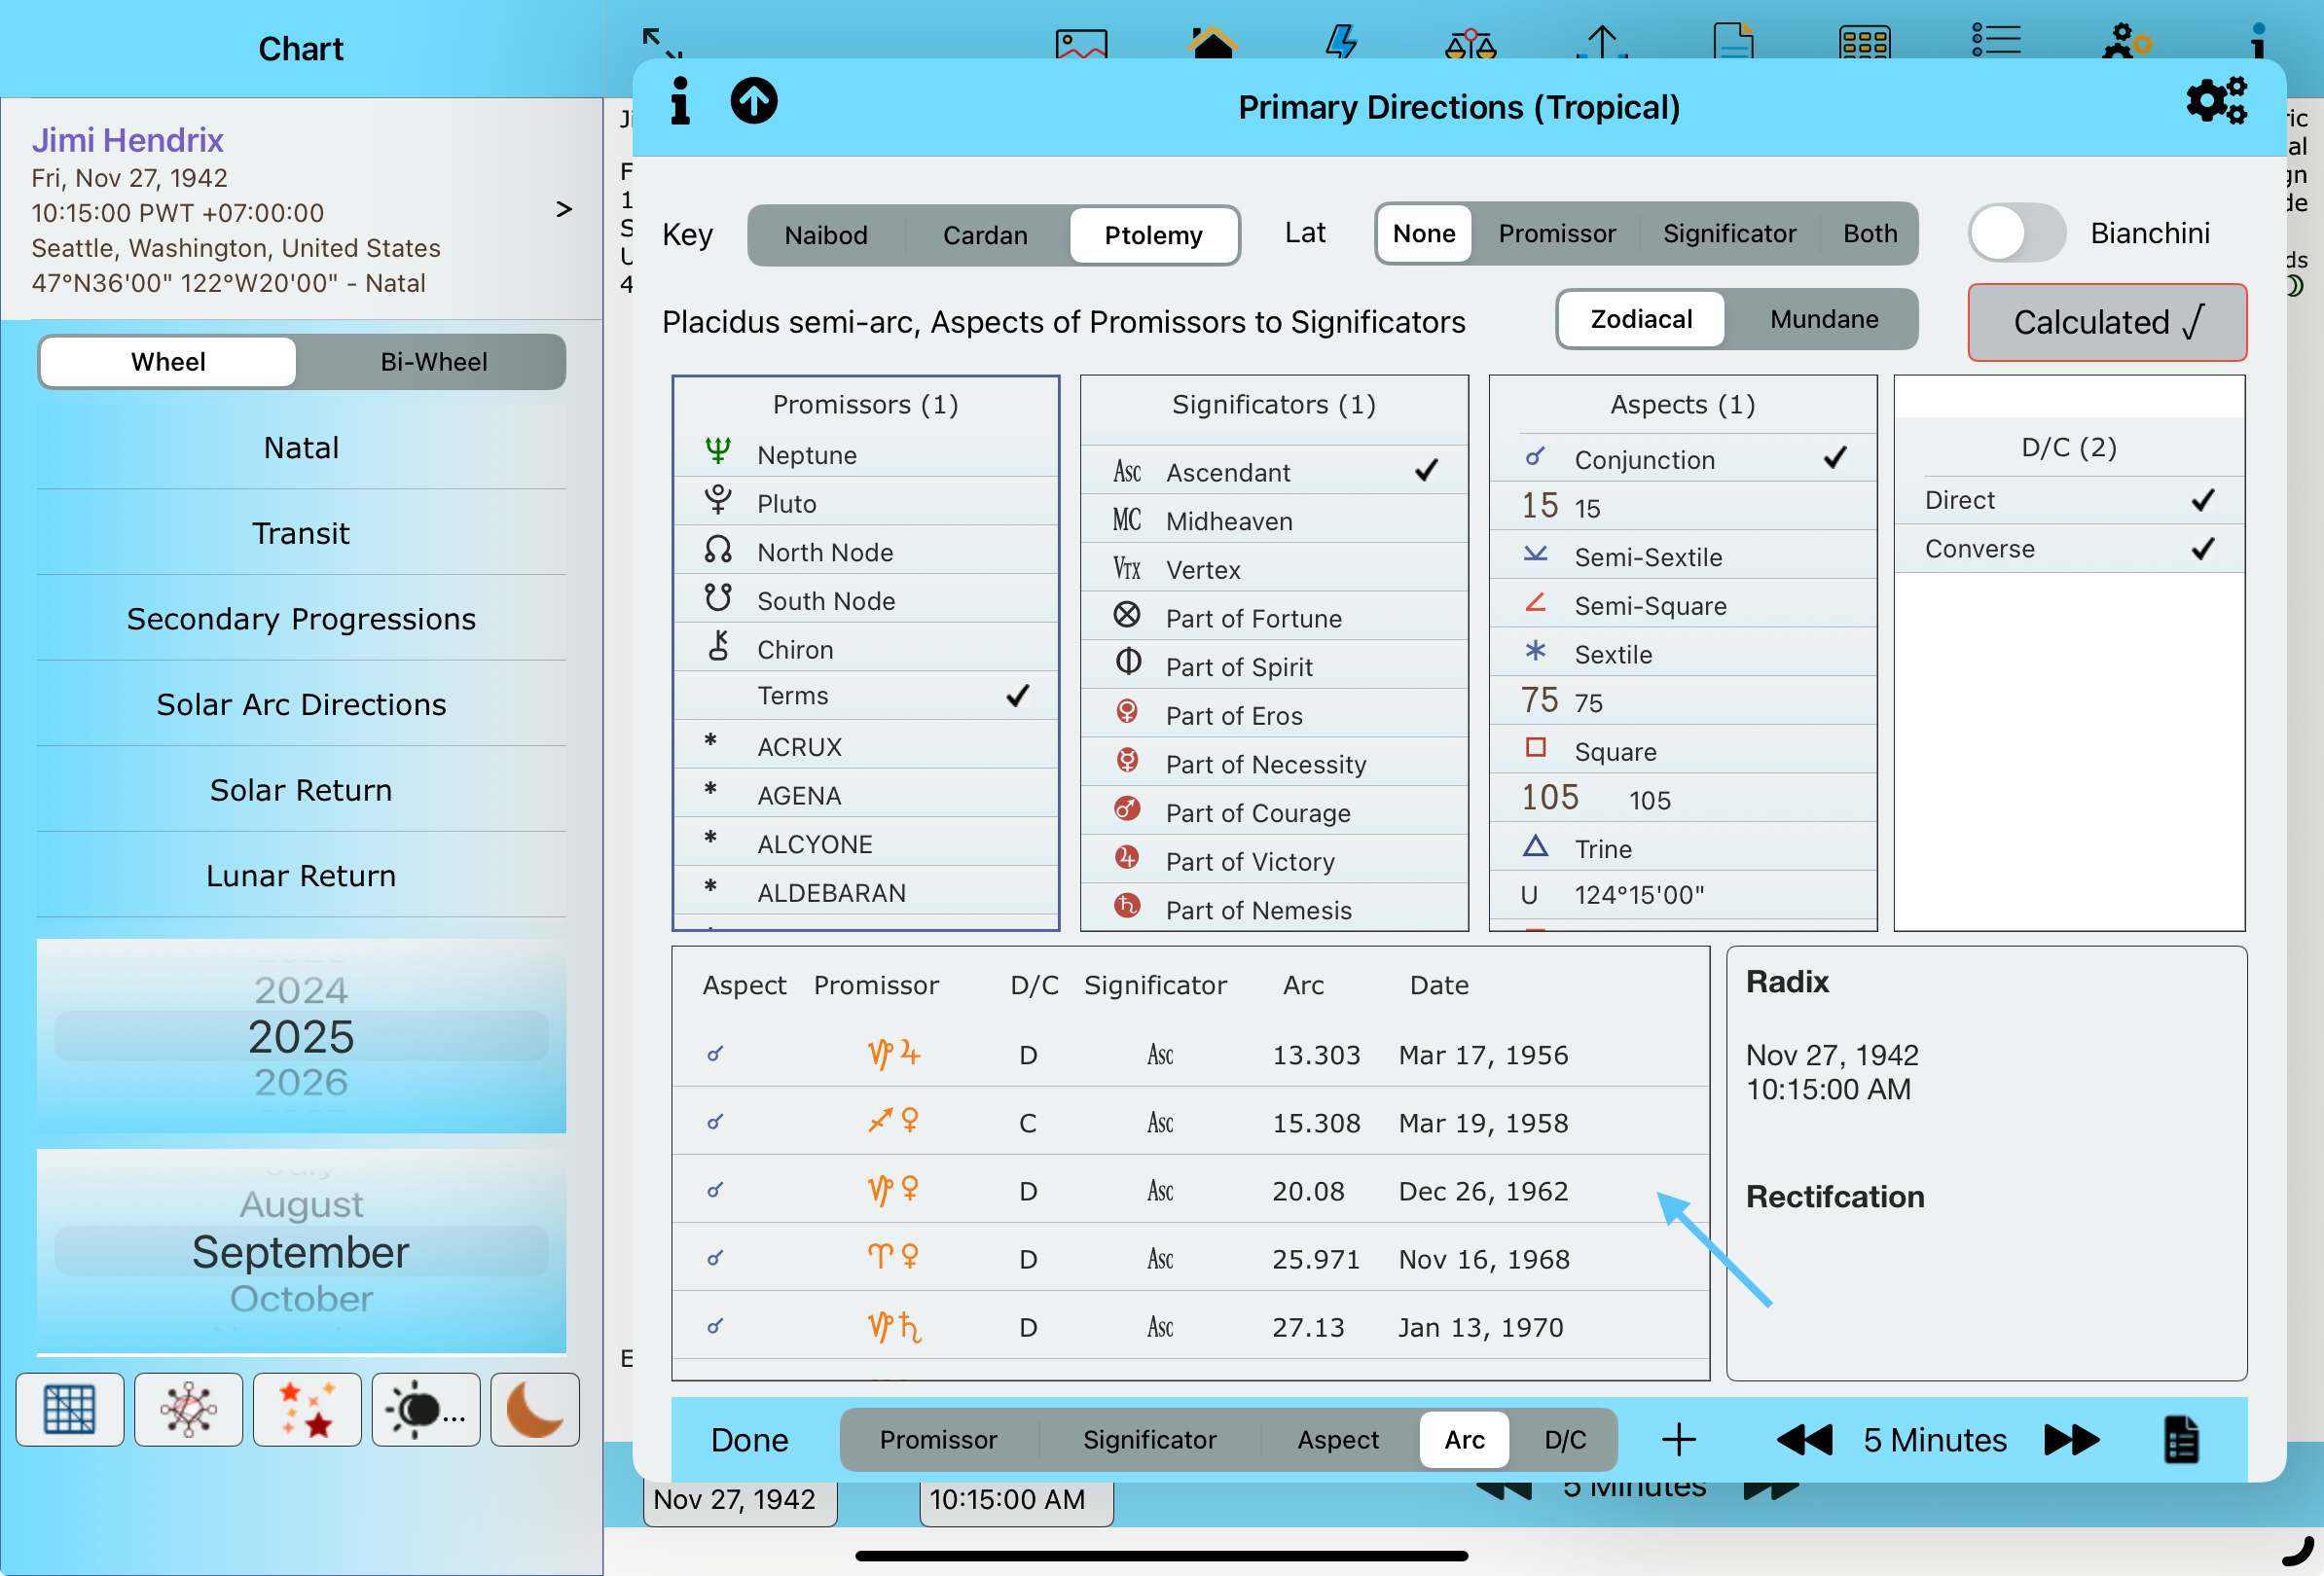
Task: Select Naibod key option
Action: 825,234
